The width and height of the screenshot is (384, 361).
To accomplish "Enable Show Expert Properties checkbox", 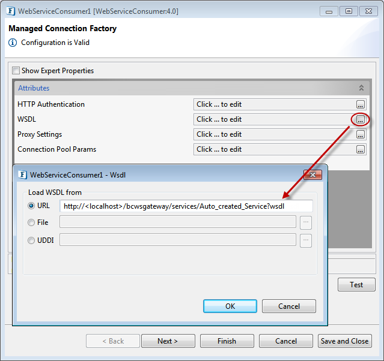I will pos(16,71).
